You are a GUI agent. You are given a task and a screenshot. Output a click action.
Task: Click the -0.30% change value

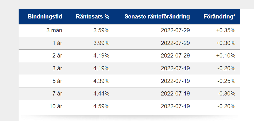[226, 93]
